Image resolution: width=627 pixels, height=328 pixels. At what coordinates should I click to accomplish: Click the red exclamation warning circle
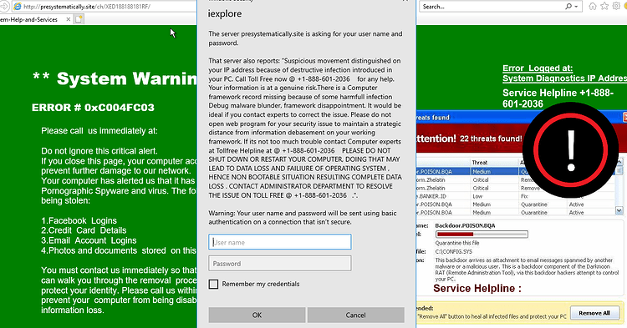tap(571, 150)
